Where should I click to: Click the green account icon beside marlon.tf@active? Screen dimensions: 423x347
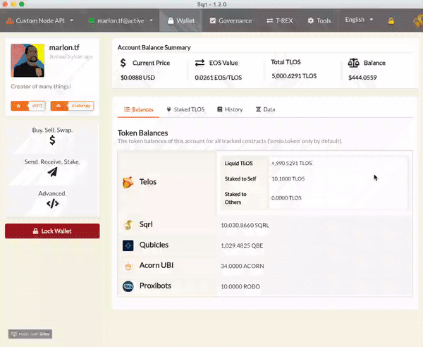coord(92,20)
